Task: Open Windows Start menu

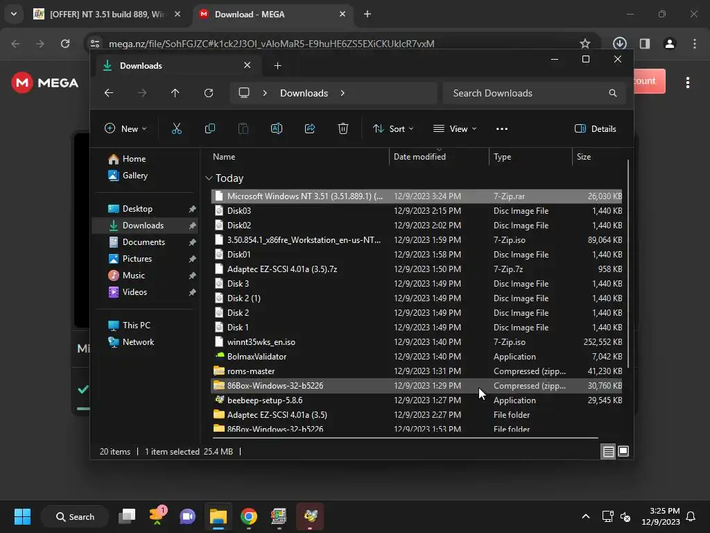Action: [x=22, y=516]
